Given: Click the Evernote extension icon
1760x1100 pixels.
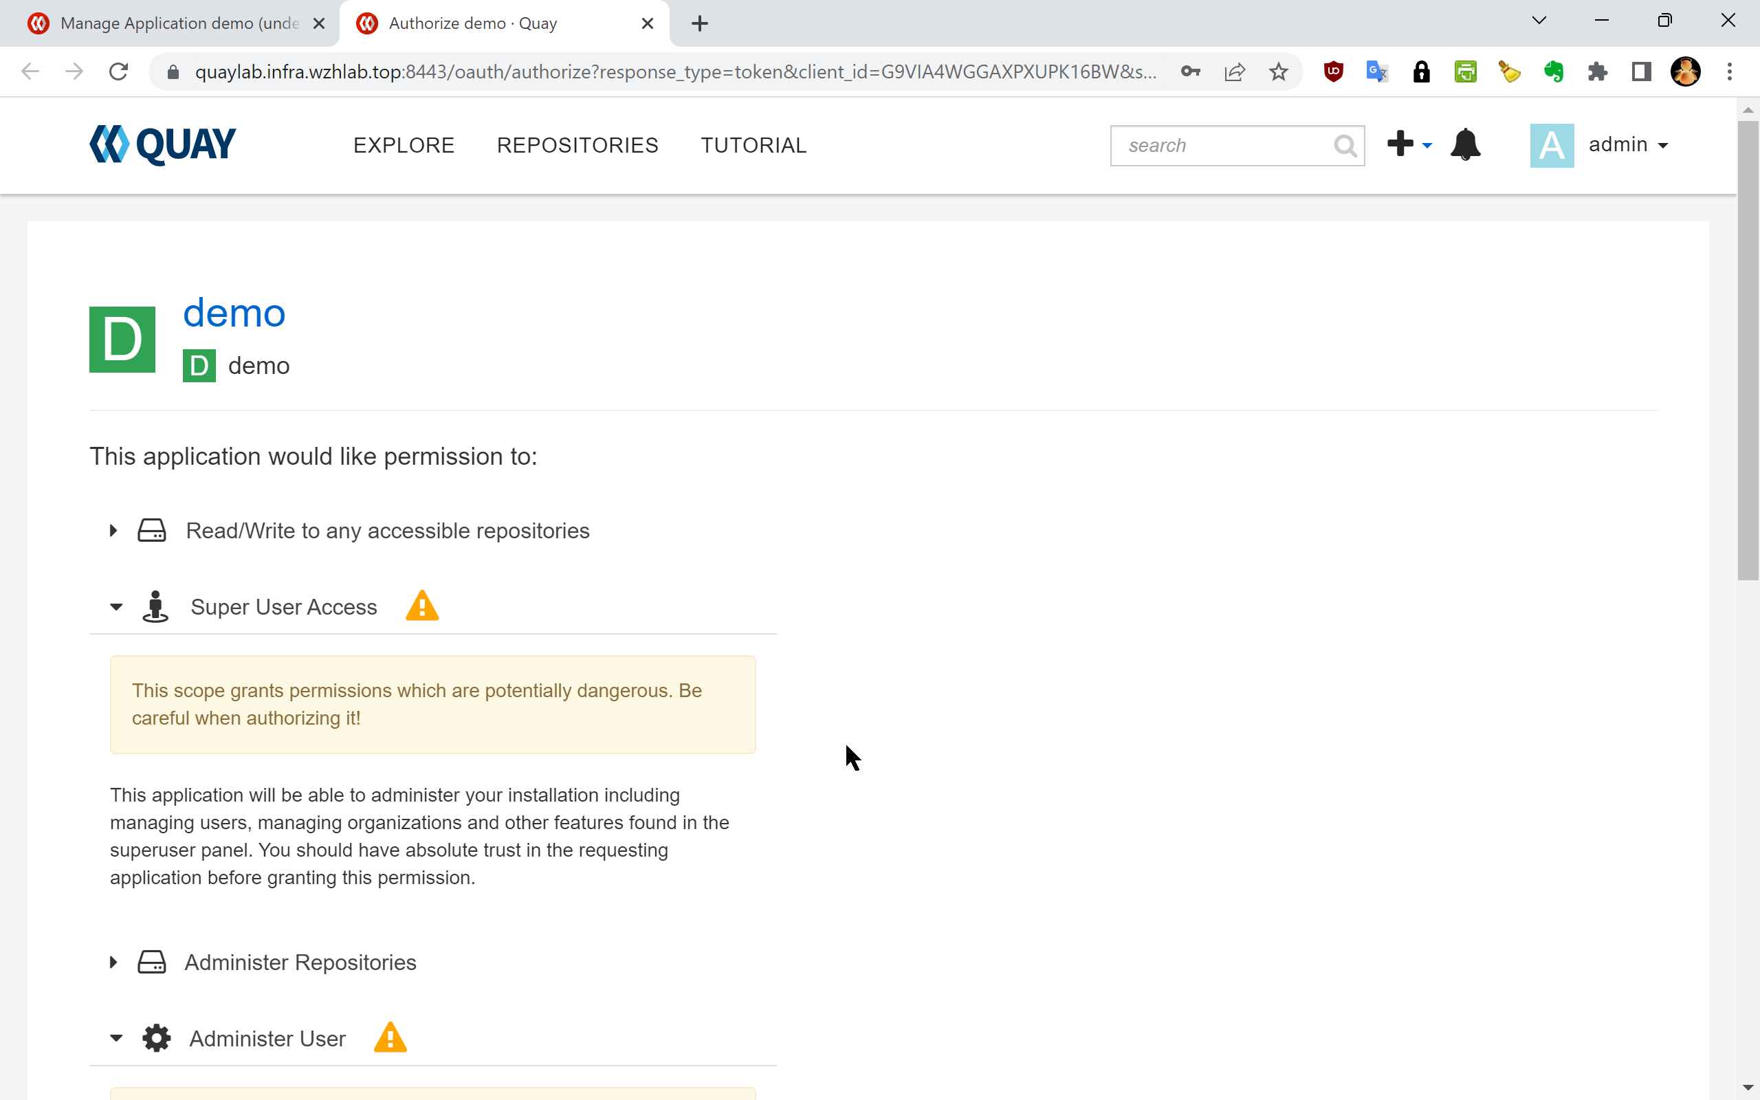Looking at the screenshot, I should (x=1554, y=71).
